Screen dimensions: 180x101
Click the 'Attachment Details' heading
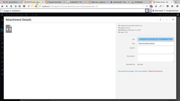coord(19,20)
